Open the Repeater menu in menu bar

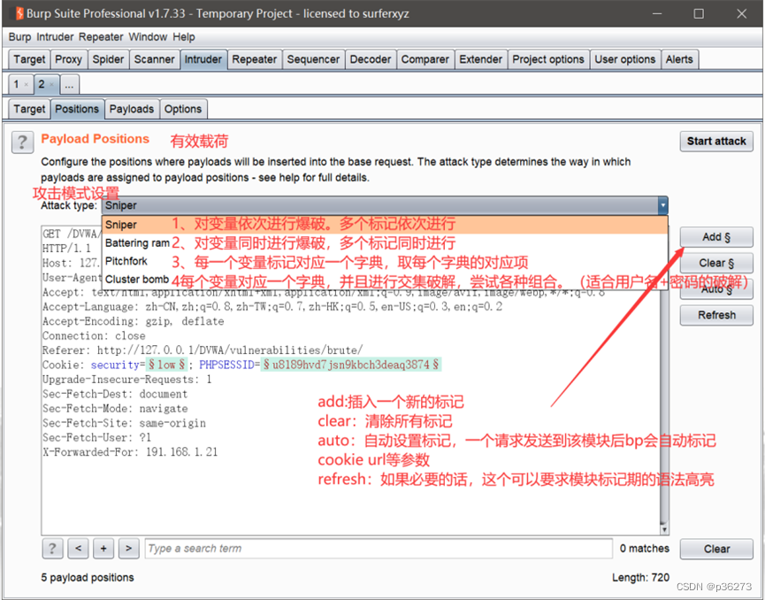click(x=101, y=37)
